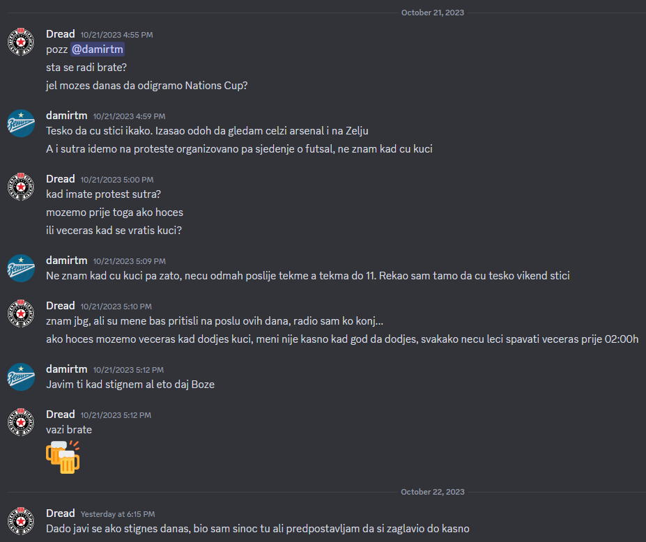The width and height of the screenshot is (646, 542).
Task: Click Dread's avatar on the 5:10 PM message
Action: pyautogui.click(x=21, y=313)
